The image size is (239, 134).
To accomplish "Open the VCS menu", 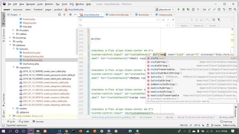I will coord(71,4).
